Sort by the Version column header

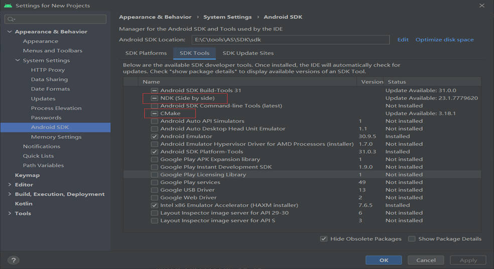click(x=371, y=82)
